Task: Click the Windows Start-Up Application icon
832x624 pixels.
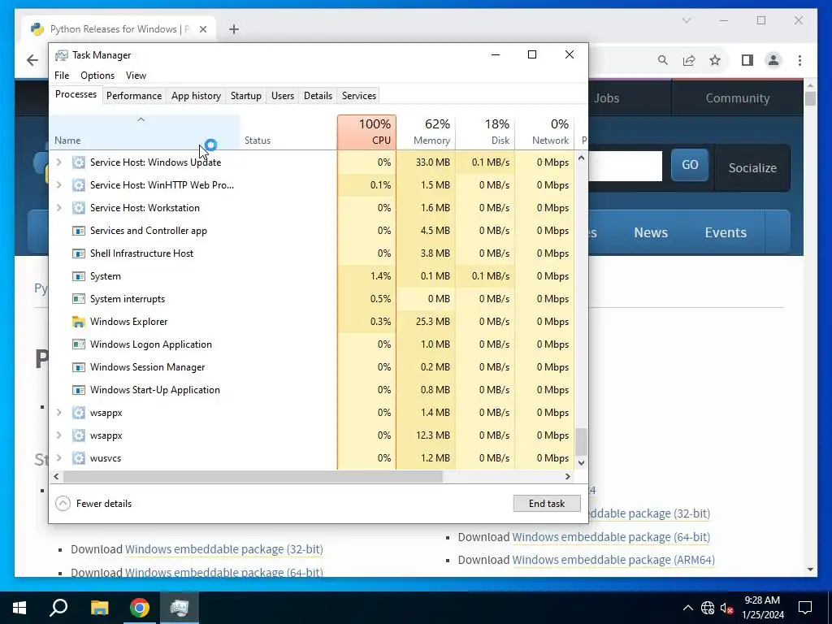Action: coord(79,390)
